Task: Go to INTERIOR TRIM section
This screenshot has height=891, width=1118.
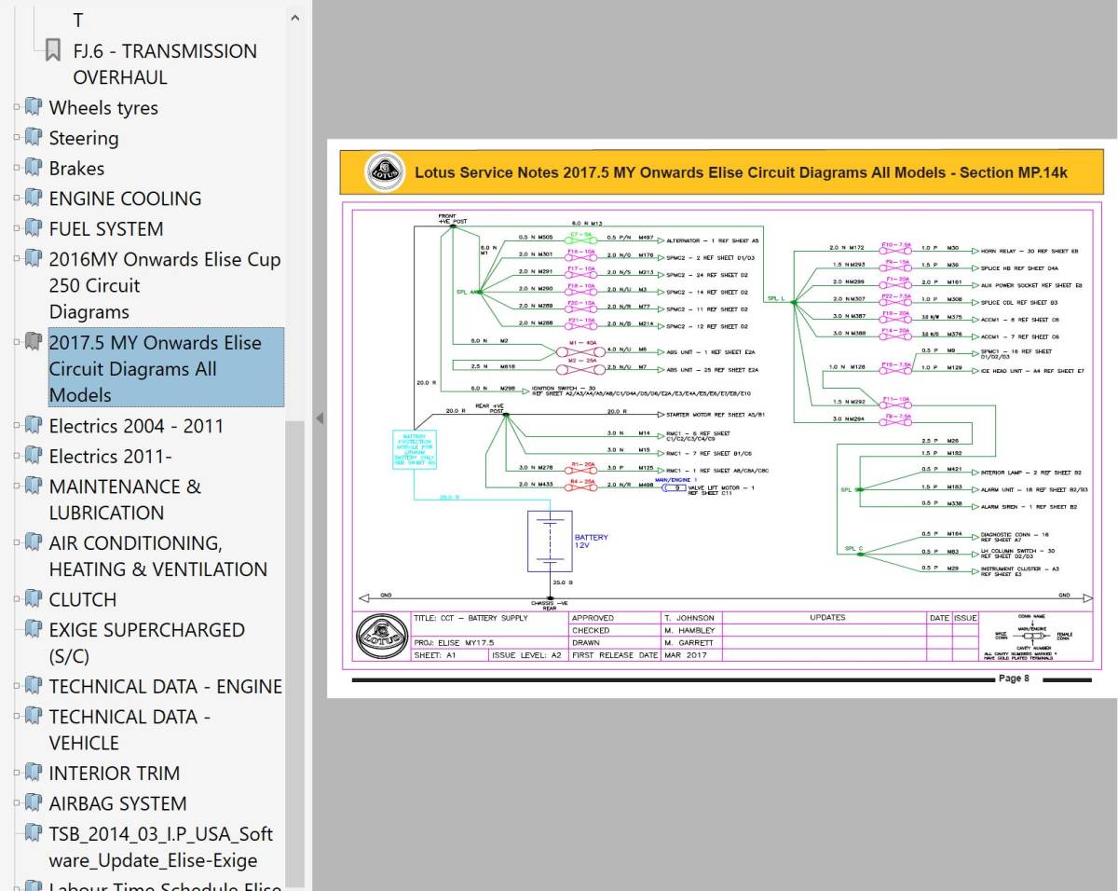Action: (115, 774)
